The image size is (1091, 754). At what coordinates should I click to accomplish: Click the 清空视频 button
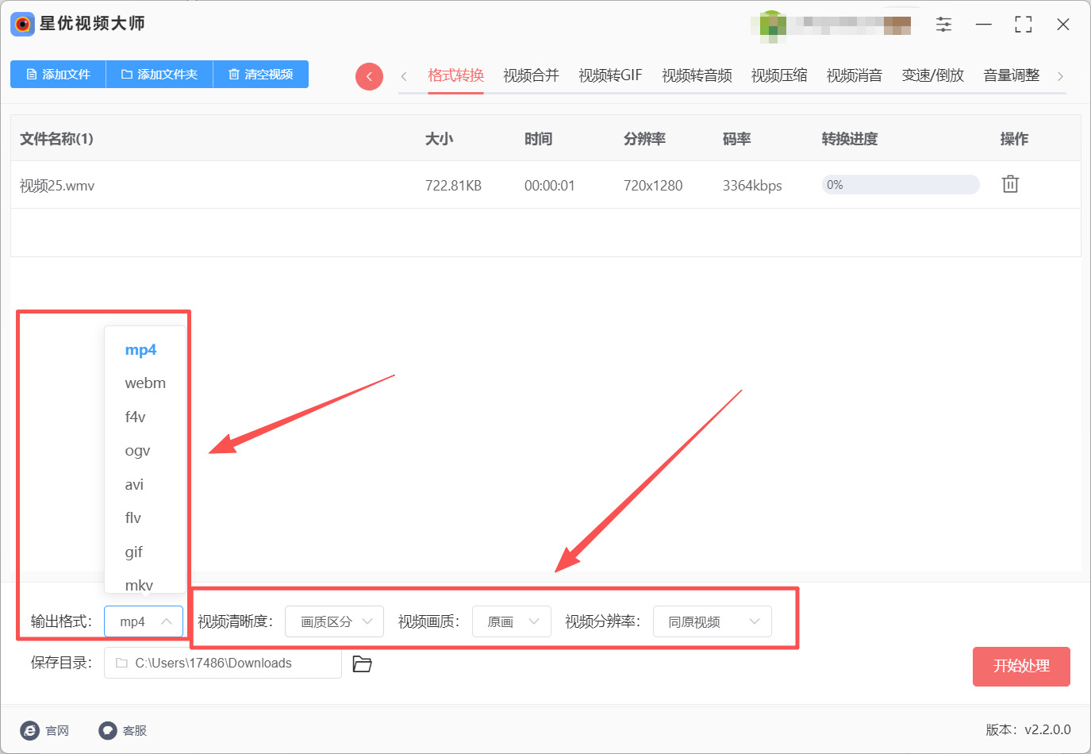click(261, 74)
